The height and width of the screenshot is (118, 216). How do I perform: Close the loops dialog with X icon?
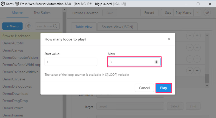tap(169, 39)
